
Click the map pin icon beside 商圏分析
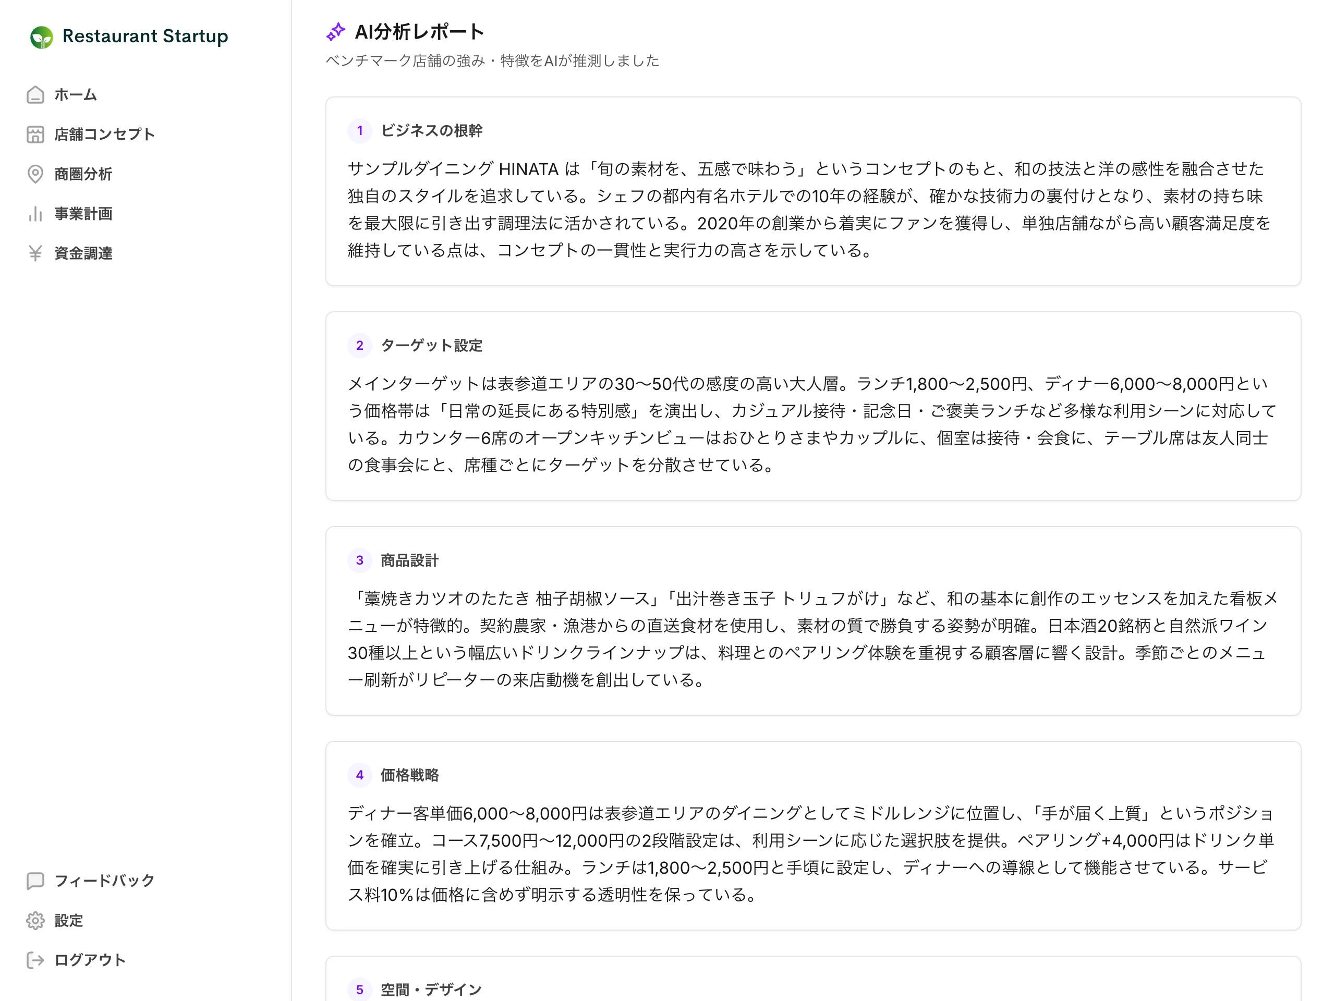tap(35, 174)
